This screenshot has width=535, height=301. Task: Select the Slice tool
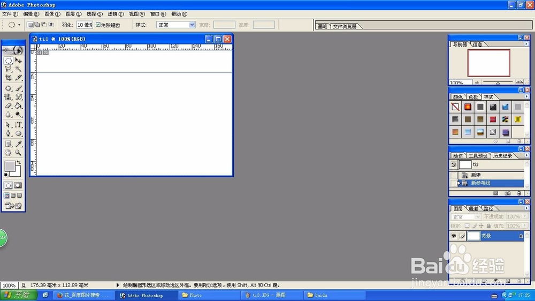coord(18,78)
